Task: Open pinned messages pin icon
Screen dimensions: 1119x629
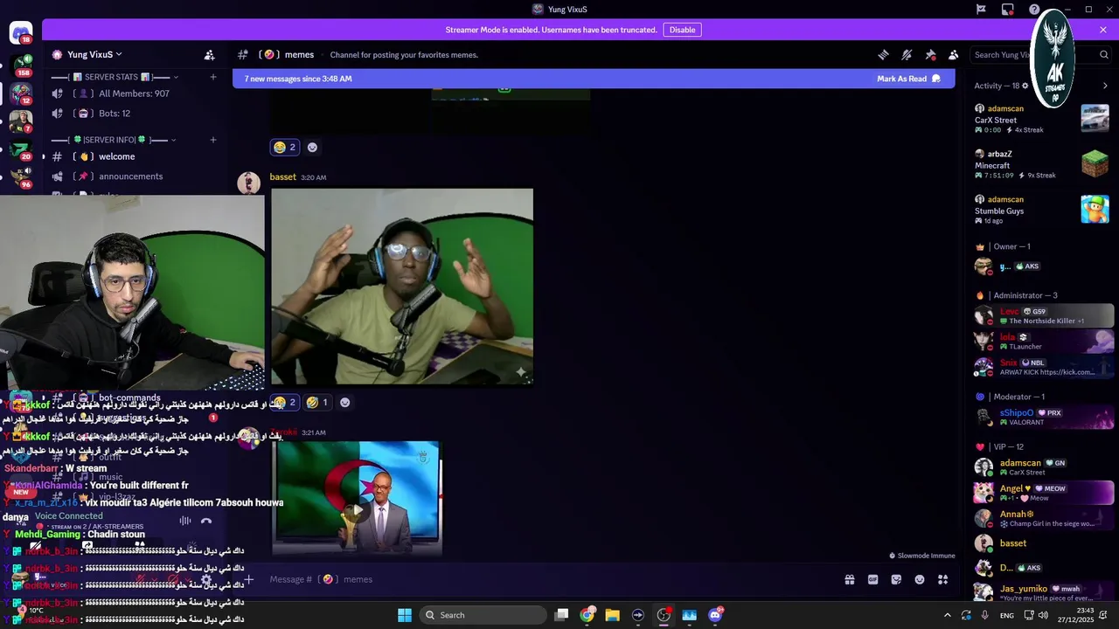Action: 930,55
